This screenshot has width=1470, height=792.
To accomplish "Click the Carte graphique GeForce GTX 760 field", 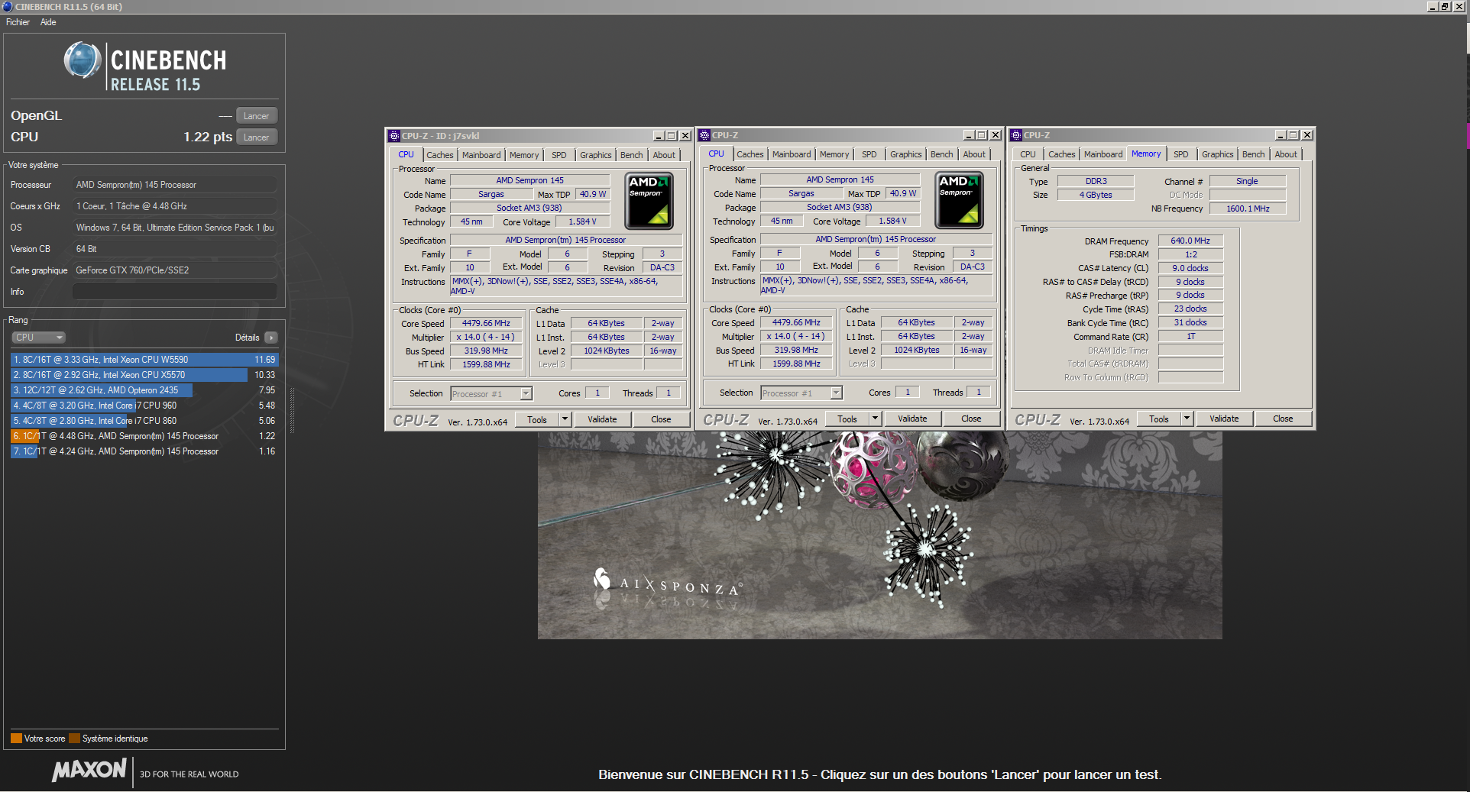I will 174,270.
